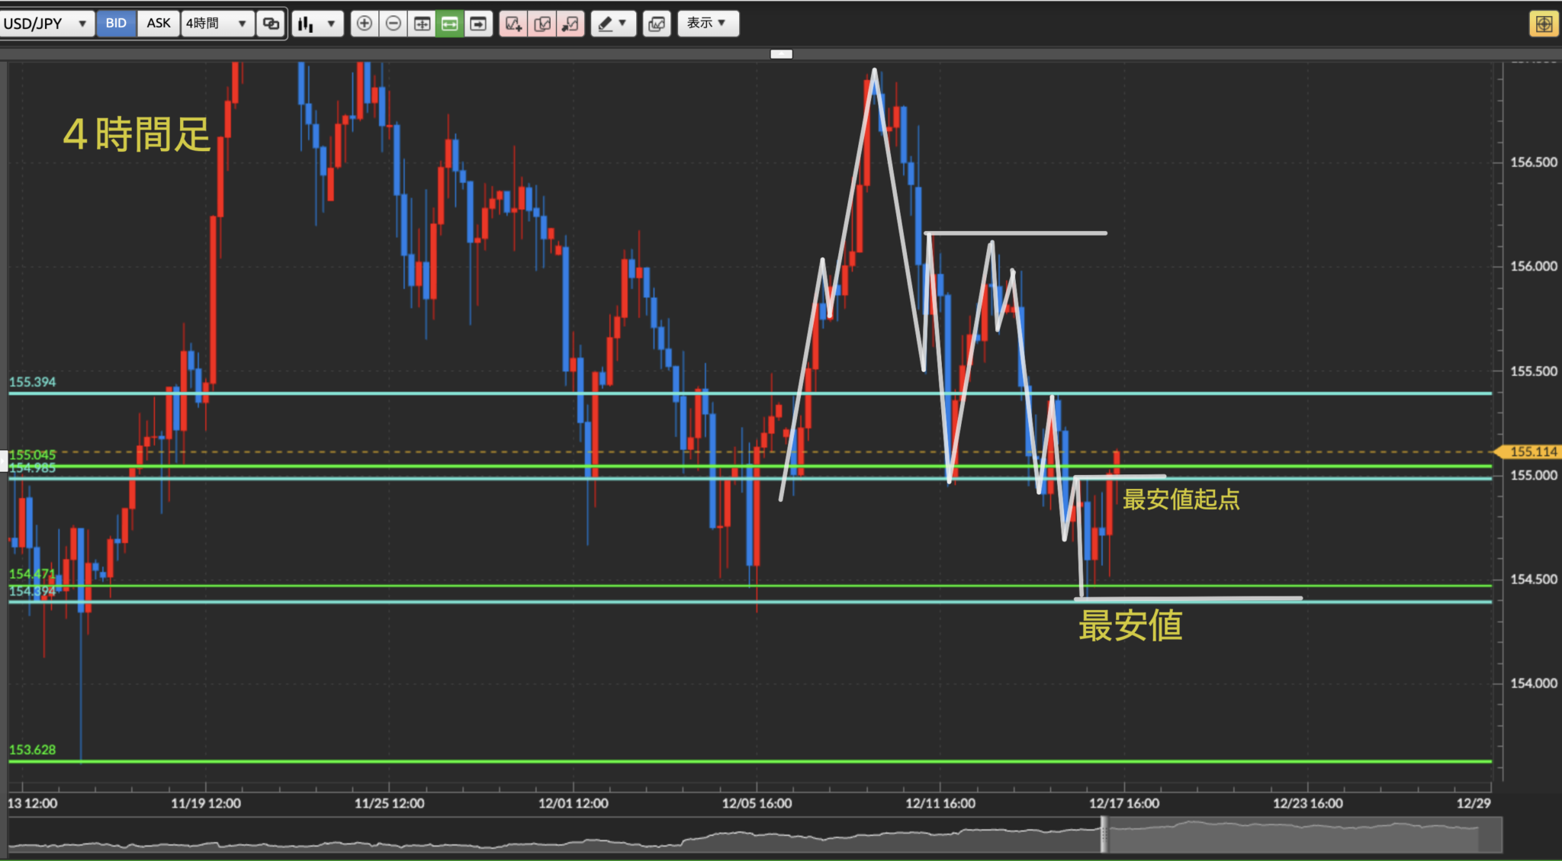Open the 表示 display menu
1562x861 pixels.
tap(707, 24)
